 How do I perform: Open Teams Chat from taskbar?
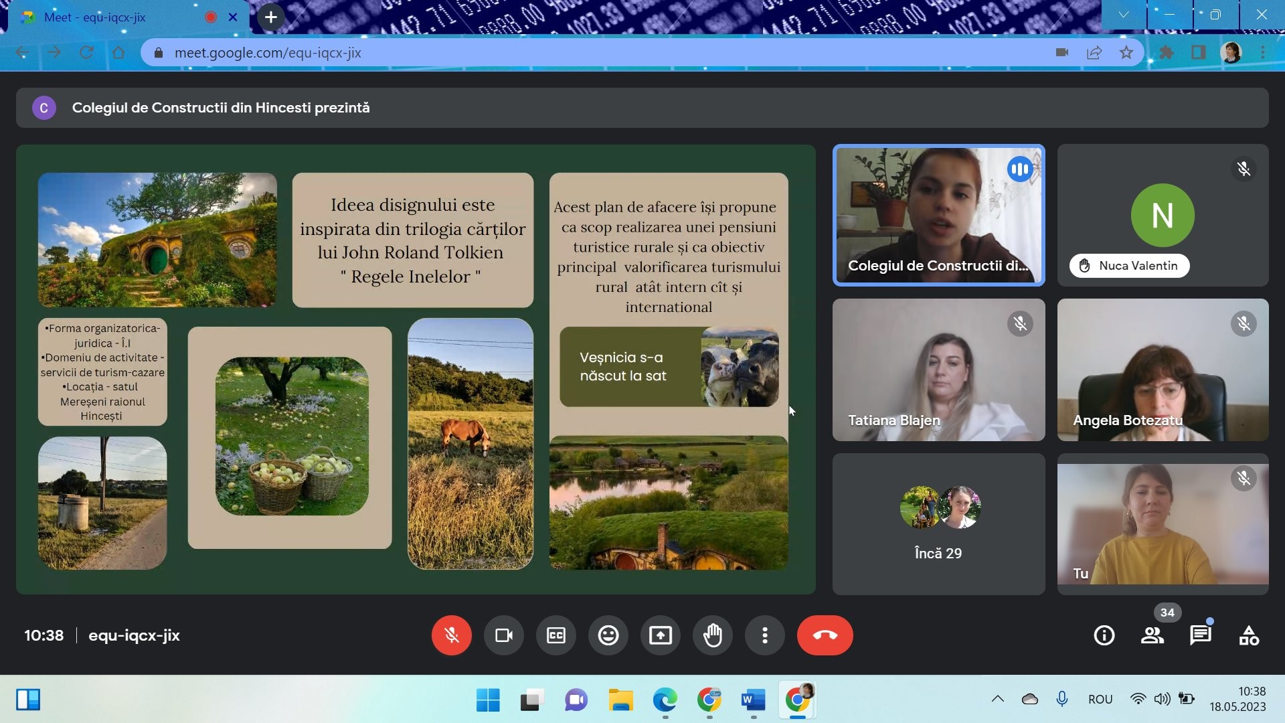pos(576,700)
